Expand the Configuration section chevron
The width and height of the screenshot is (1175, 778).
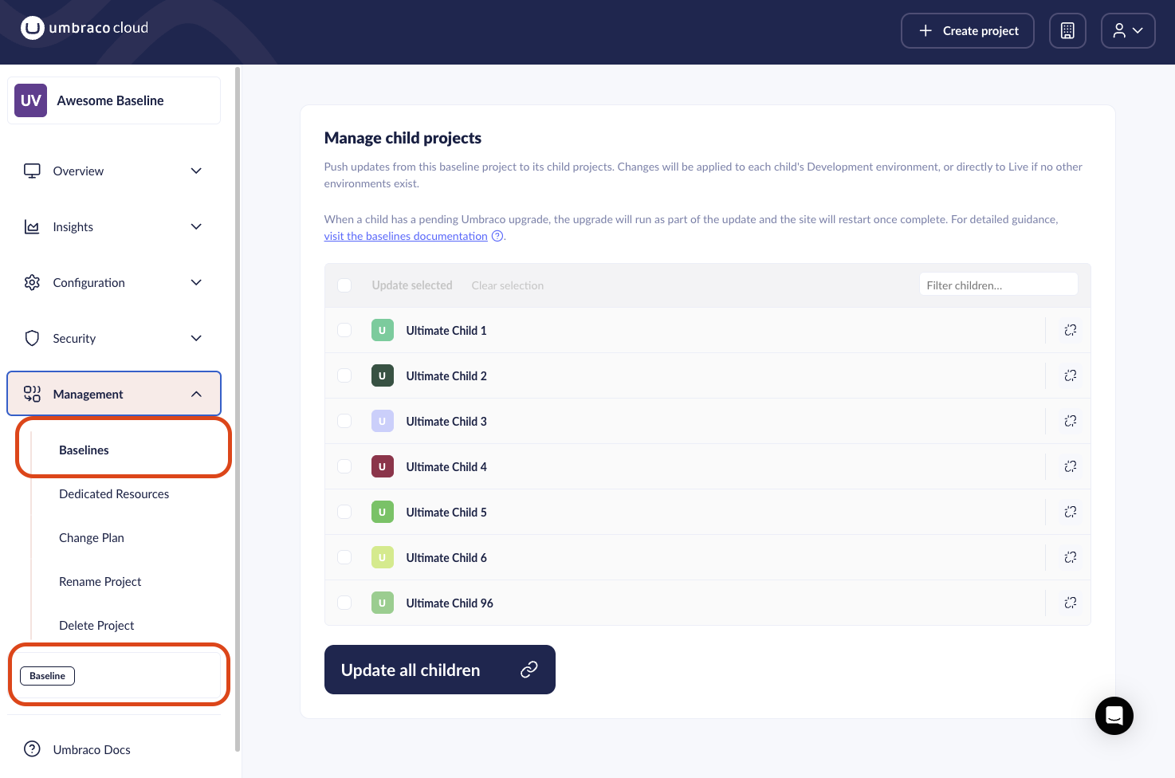(196, 282)
